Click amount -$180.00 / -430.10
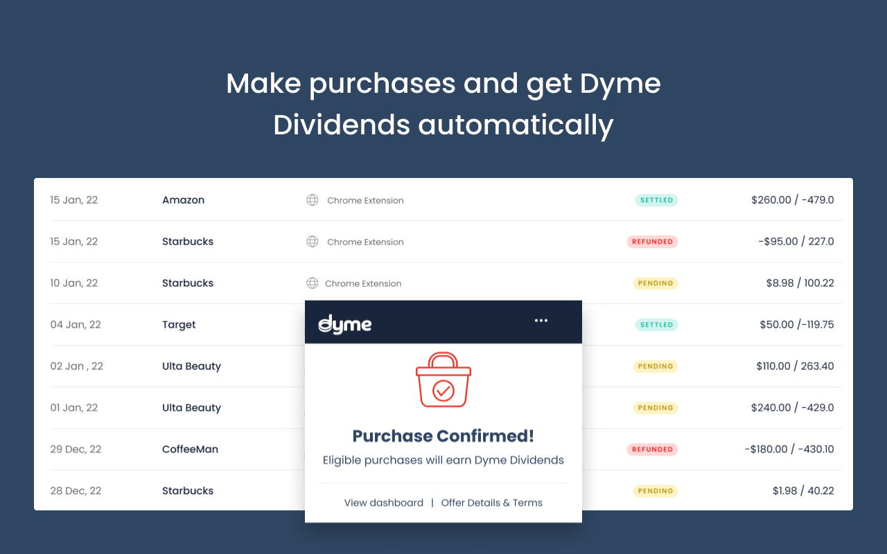The height and width of the screenshot is (554, 887). (789, 449)
